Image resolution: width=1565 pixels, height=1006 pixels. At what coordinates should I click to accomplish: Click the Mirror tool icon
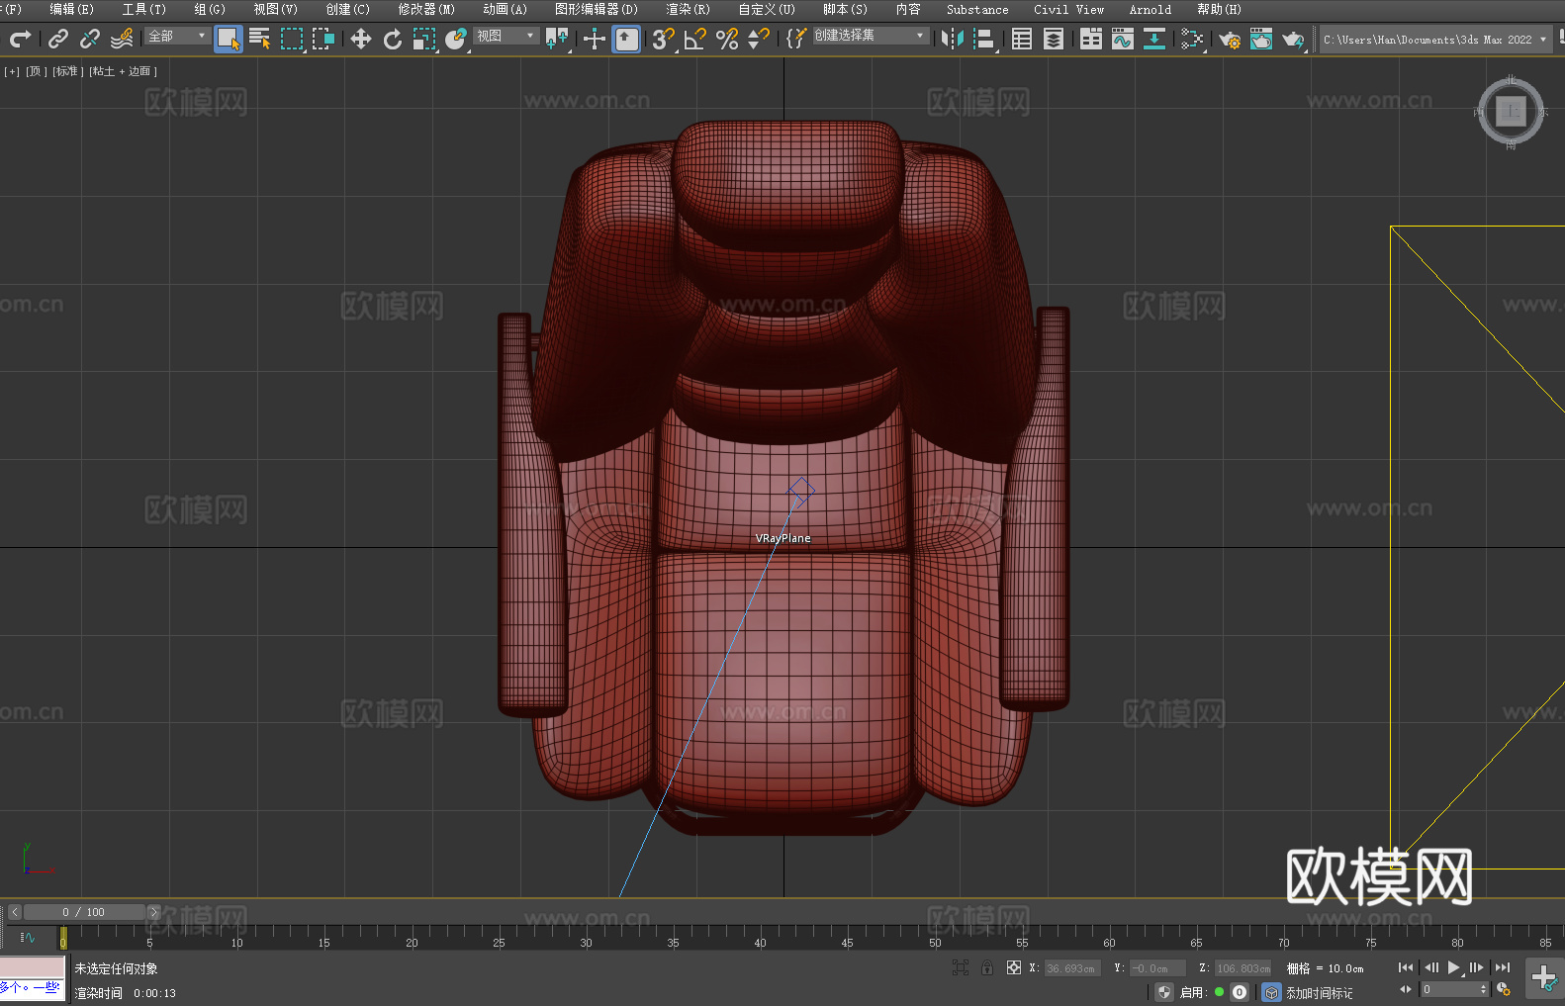coord(953,39)
